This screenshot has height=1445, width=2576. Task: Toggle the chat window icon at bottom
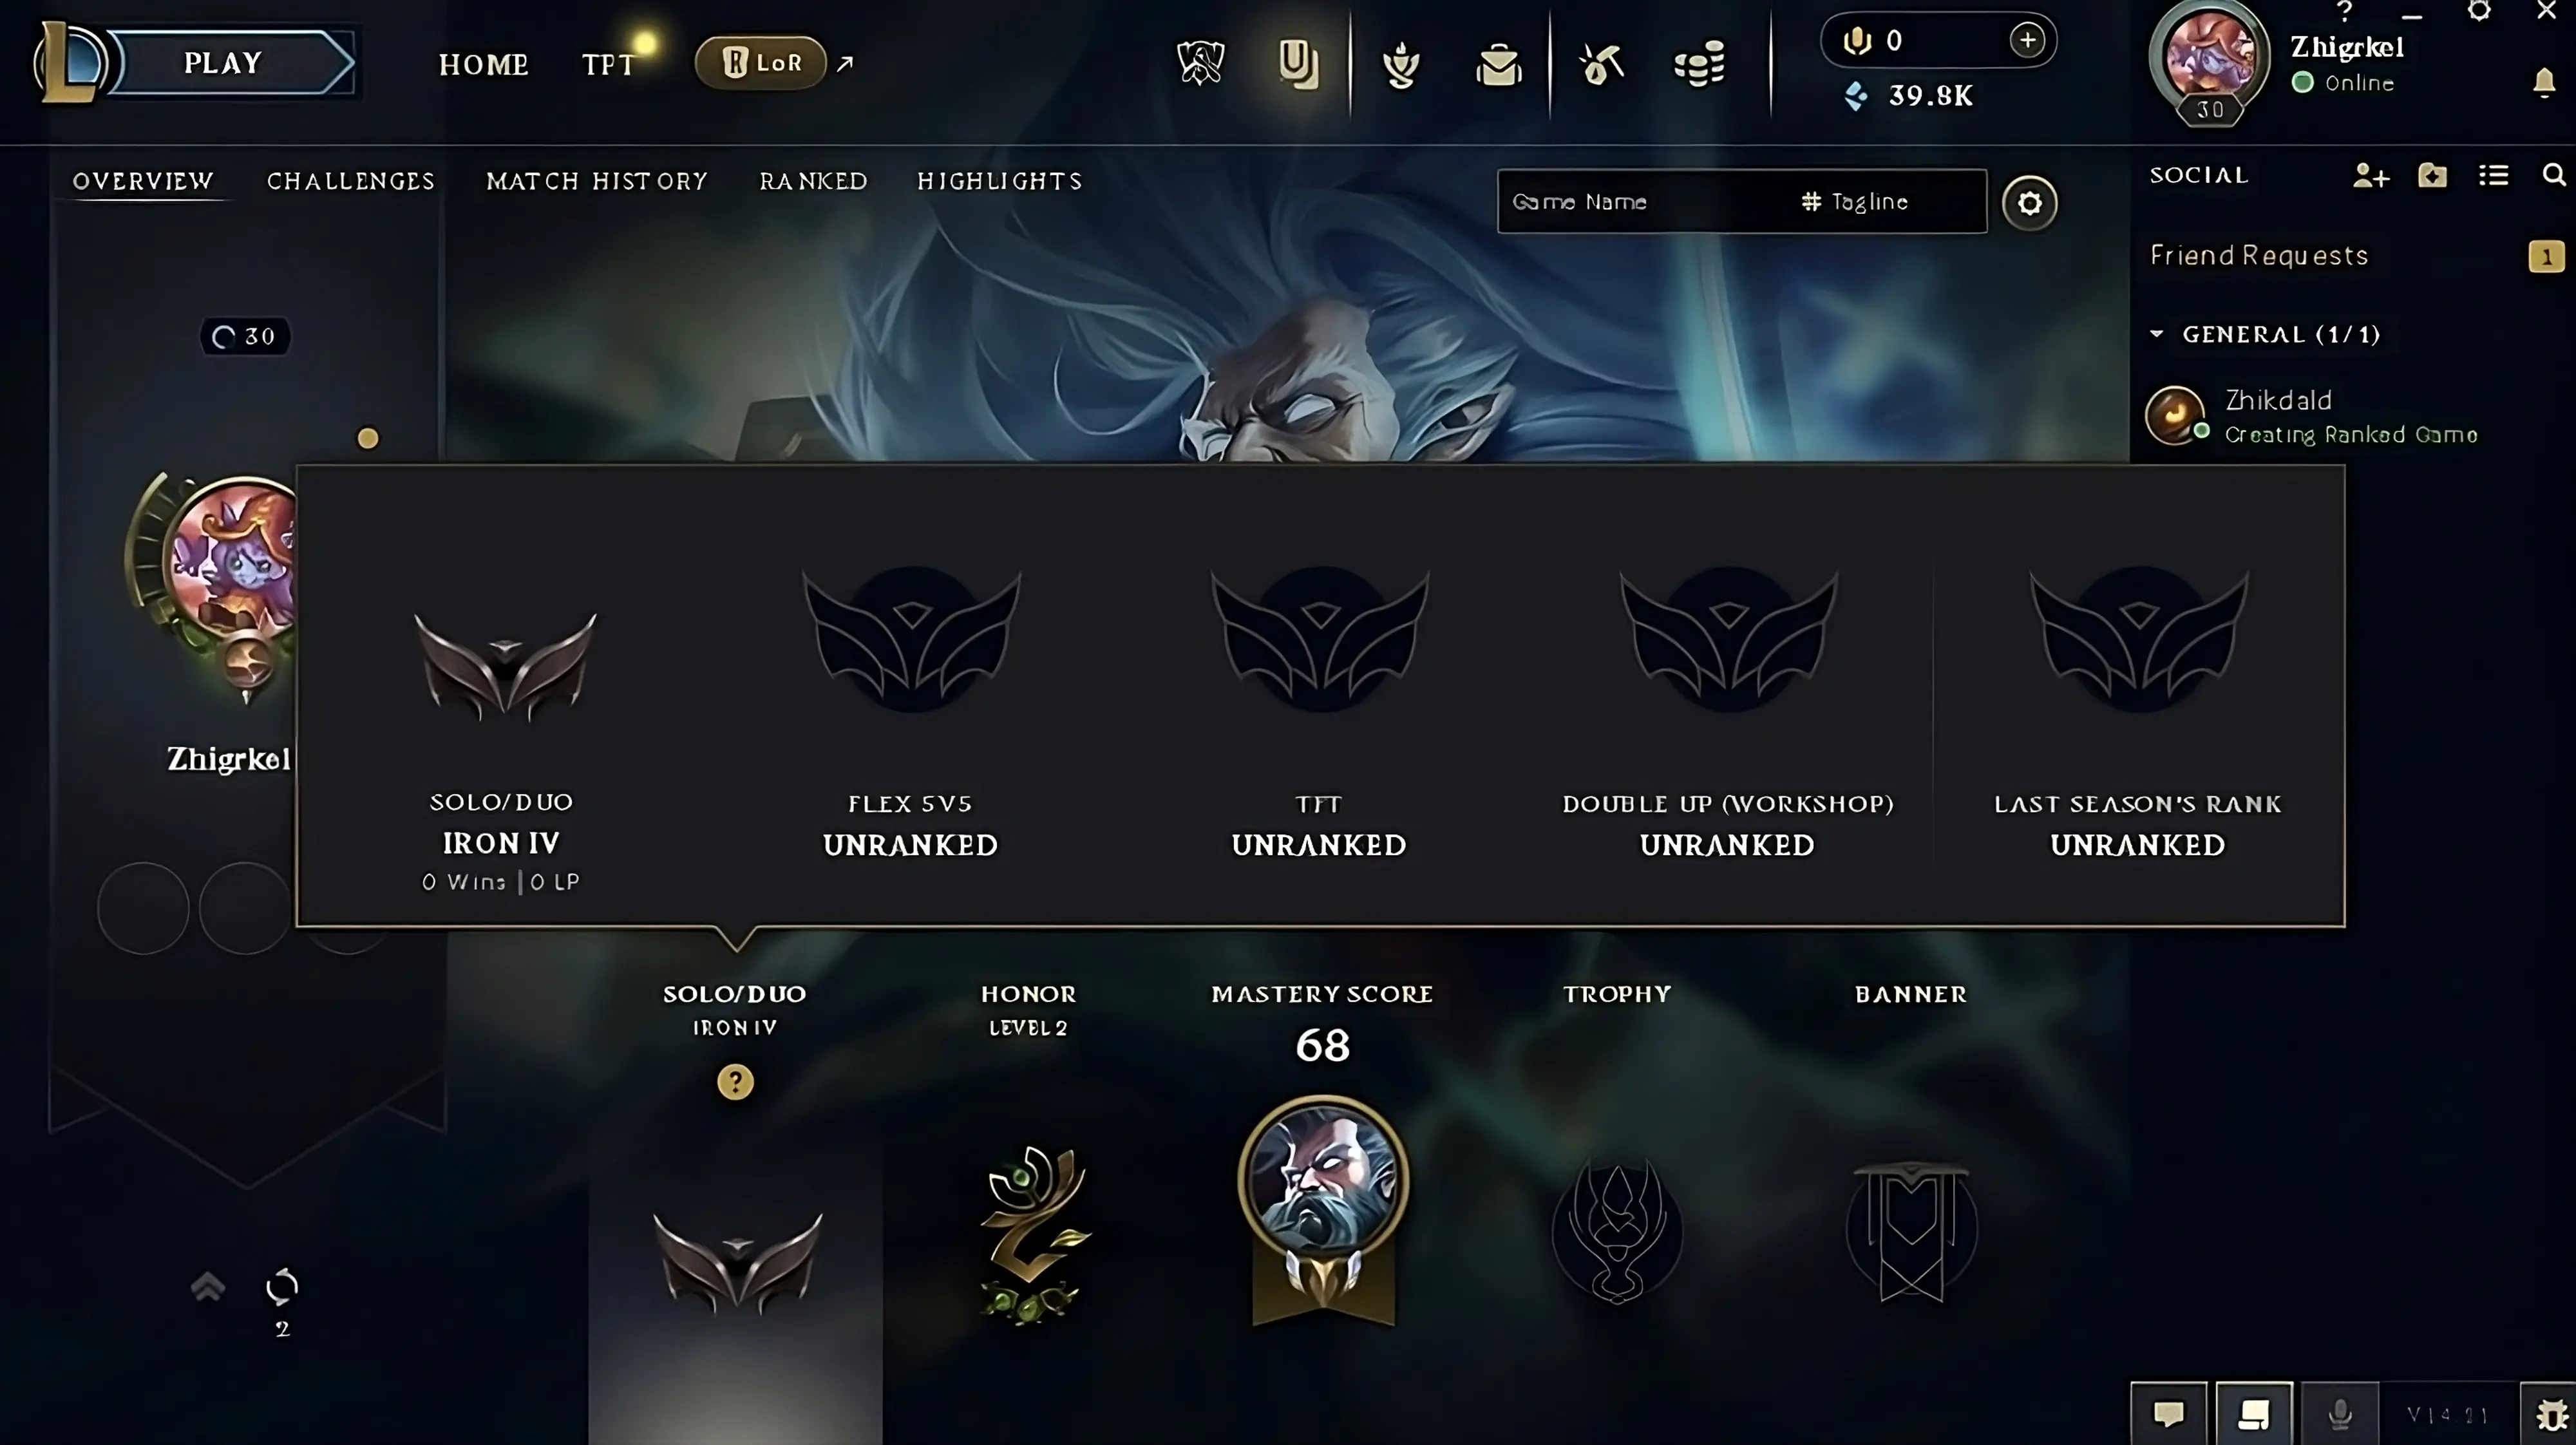(x=2168, y=1414)
